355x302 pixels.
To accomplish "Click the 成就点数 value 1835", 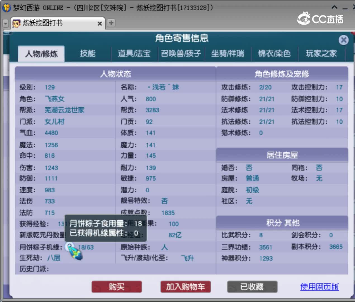I will [168, 213].
